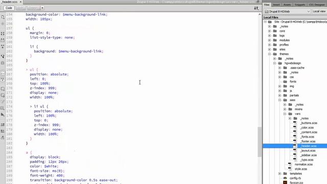Click the Format Source Code icon
327x184 pixels.
[x=3, y=137]
